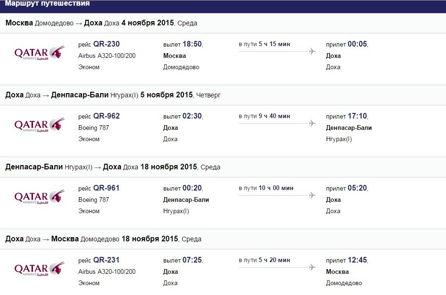446x295 pixels.
Task: Click the Маршрут путешествия header
Action: click(x=47, y=4)
